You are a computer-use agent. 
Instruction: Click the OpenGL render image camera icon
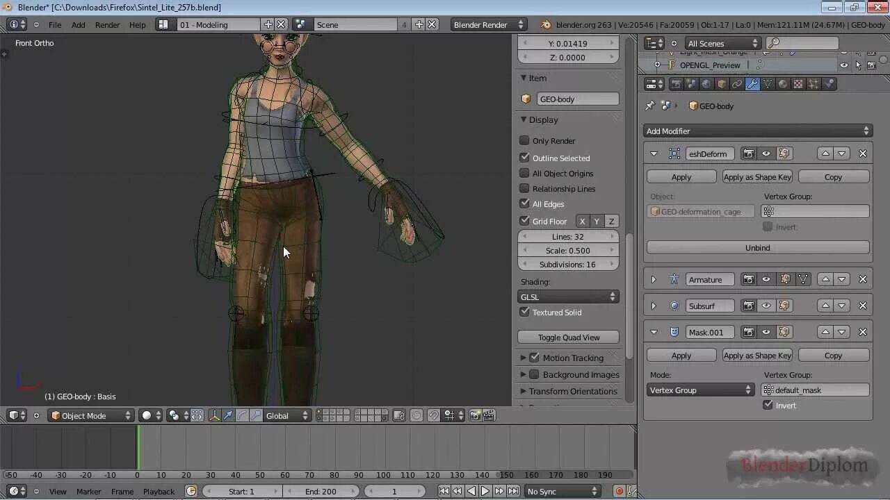coord(476,415)
